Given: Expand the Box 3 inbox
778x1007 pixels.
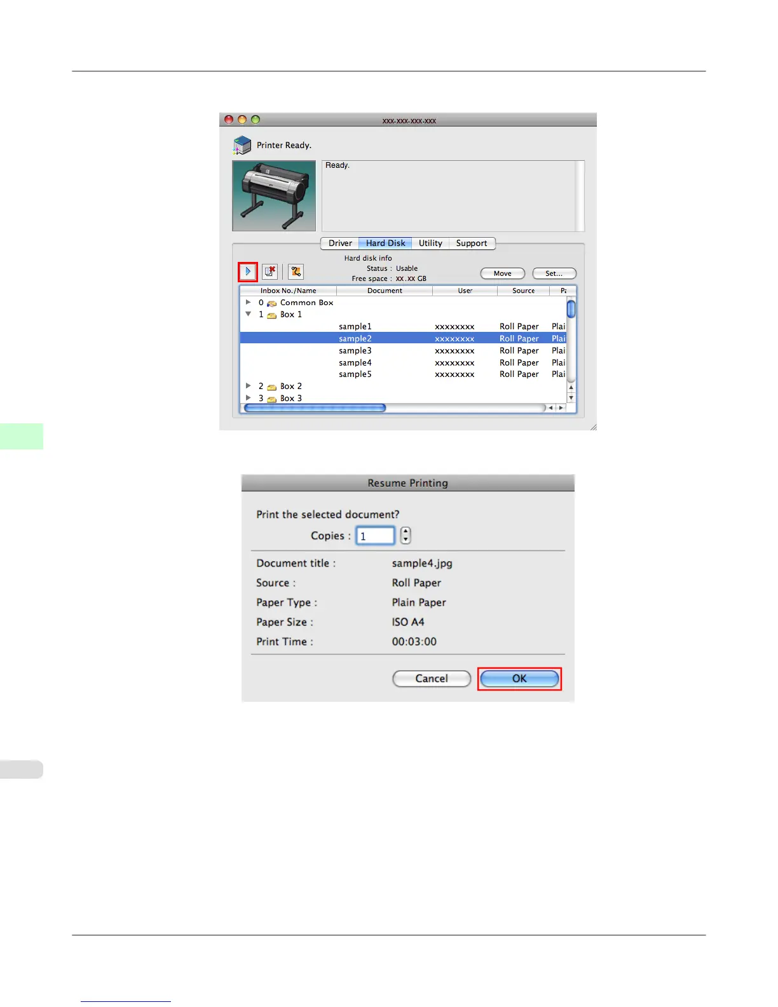Looking at the screenshot, I should pos(248,398).
